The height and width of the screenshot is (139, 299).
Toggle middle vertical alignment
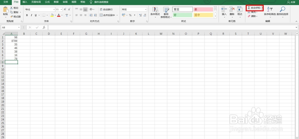click(x=81, y=9)
